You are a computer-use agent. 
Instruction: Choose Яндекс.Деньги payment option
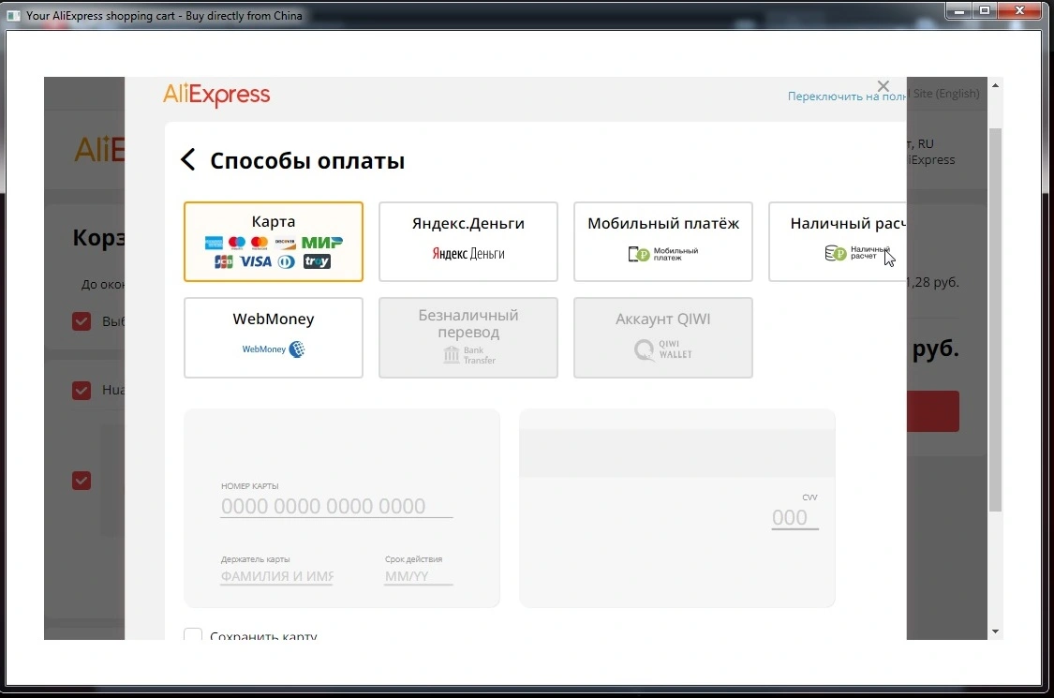(x=468, y=242)
